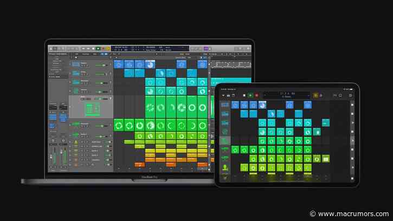393x221 pixels.
Task: Click the red Record button in MacBook toolbar
Action: point(103,49)
